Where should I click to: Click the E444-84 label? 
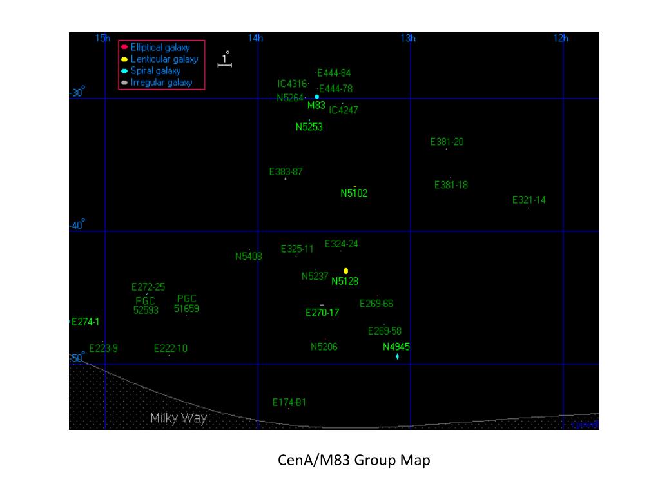[x=334, y=73]
